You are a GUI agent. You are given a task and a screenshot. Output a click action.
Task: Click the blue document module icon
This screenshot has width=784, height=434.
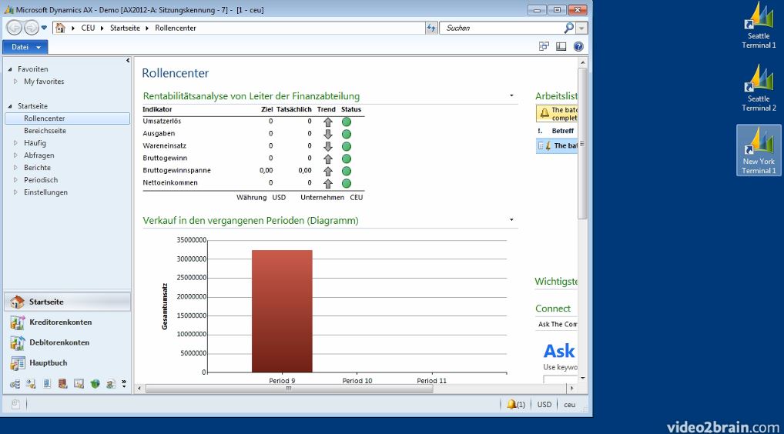pyautogui.click(x=47, y=384)
